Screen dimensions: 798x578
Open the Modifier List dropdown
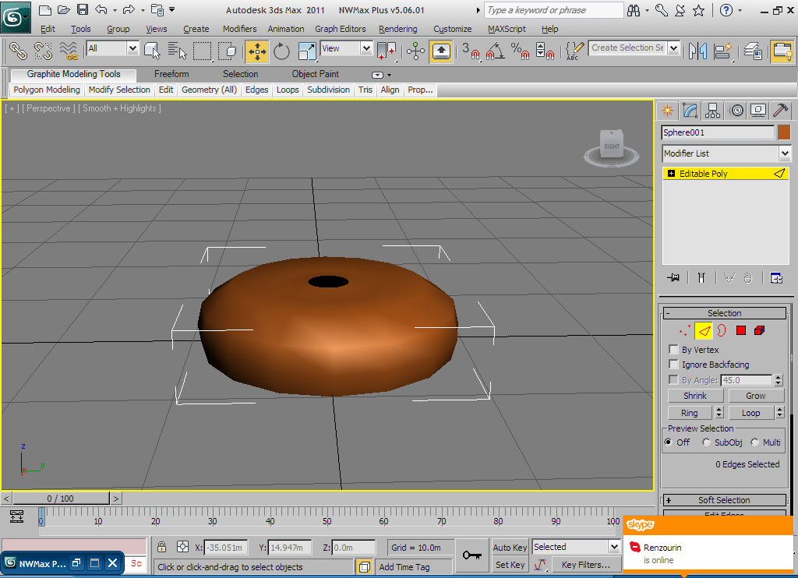pos(784,153)
